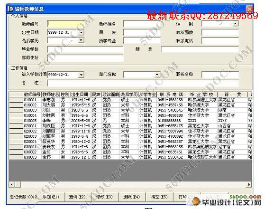Click the 修改(F3) button
Image resolution: width=265 pixels, height=209 pixels.
pyautogui.click(x=105, y=197)
